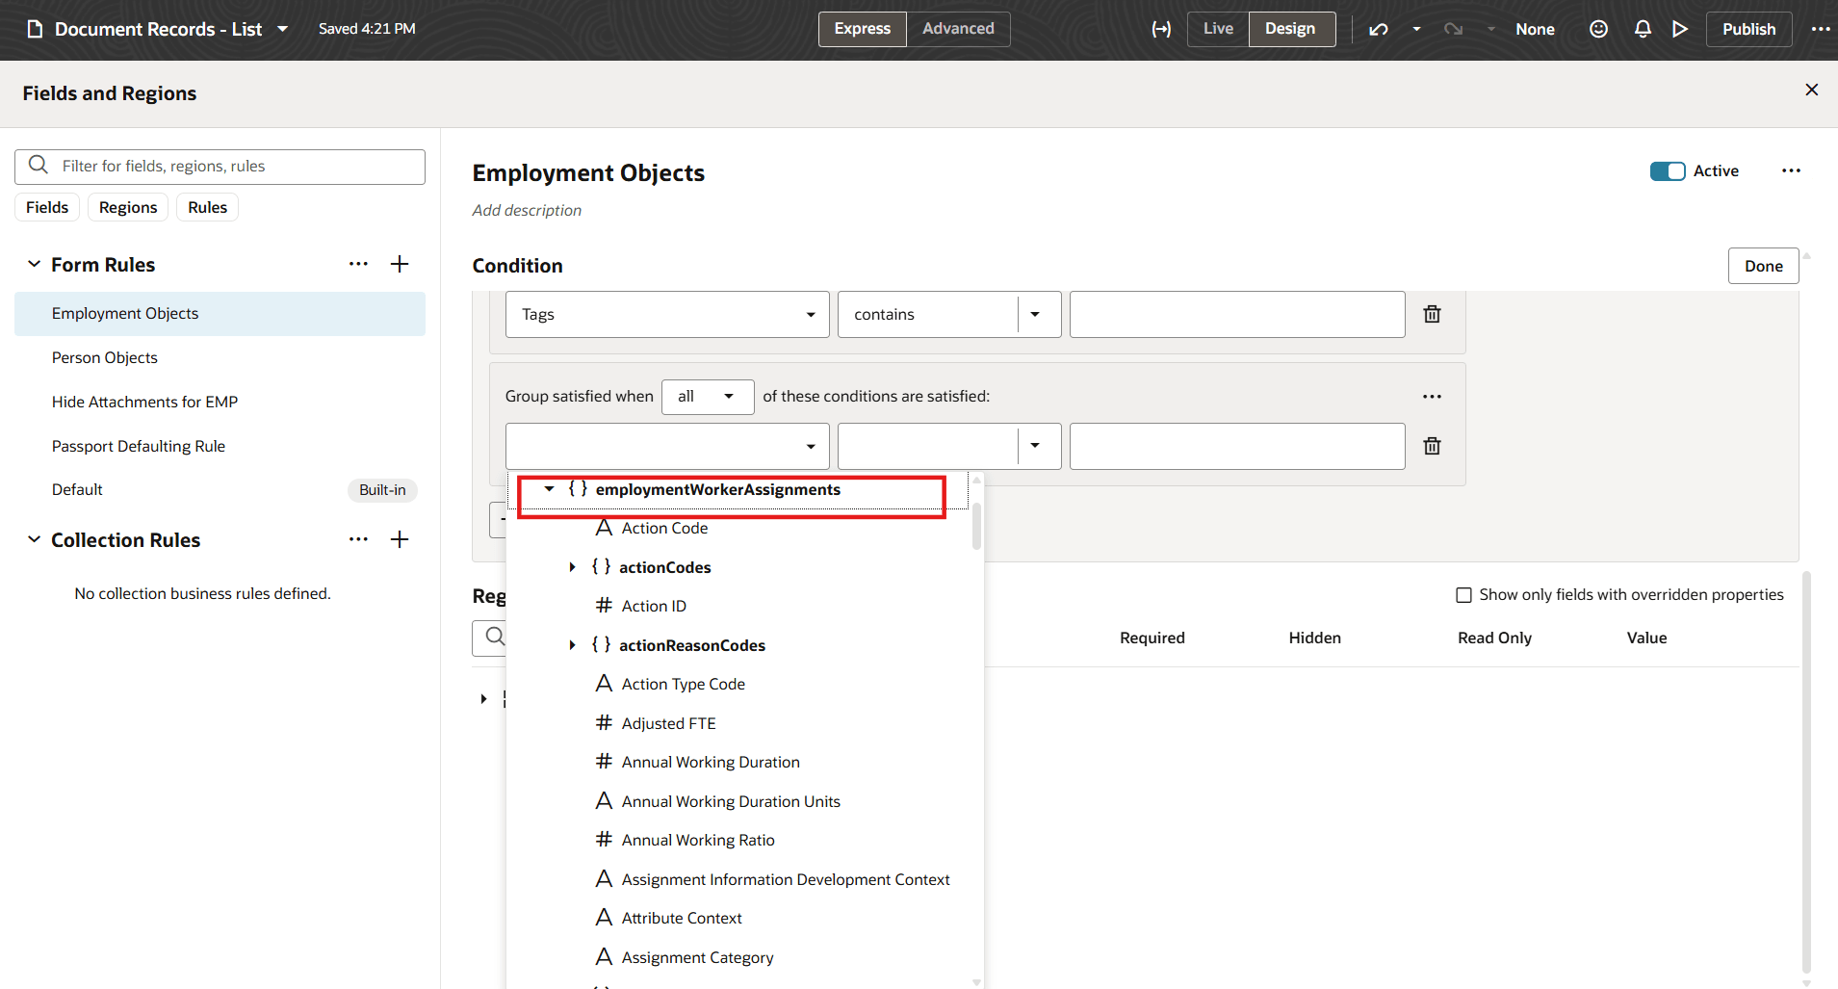Click the filter fields, regions, rules search box

pos(220,167)
